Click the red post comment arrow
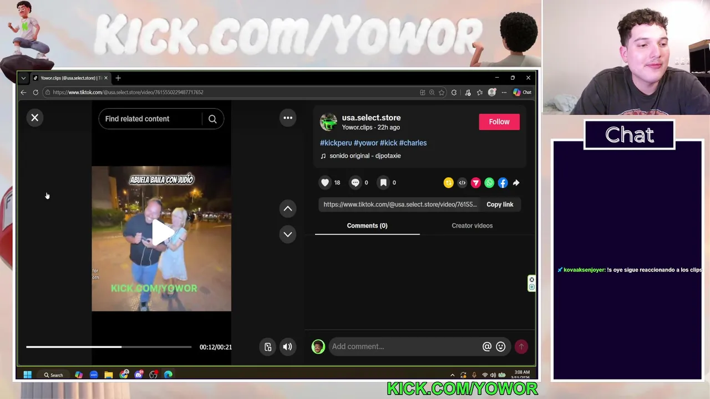 [x=521, y=347]
